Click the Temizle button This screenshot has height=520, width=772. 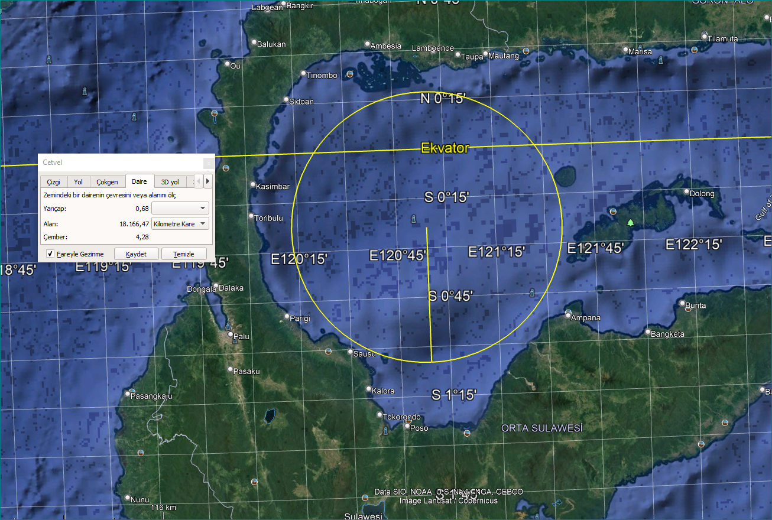(184, 253)
